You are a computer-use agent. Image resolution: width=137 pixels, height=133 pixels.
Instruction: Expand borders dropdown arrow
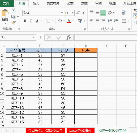pos(53,21)
